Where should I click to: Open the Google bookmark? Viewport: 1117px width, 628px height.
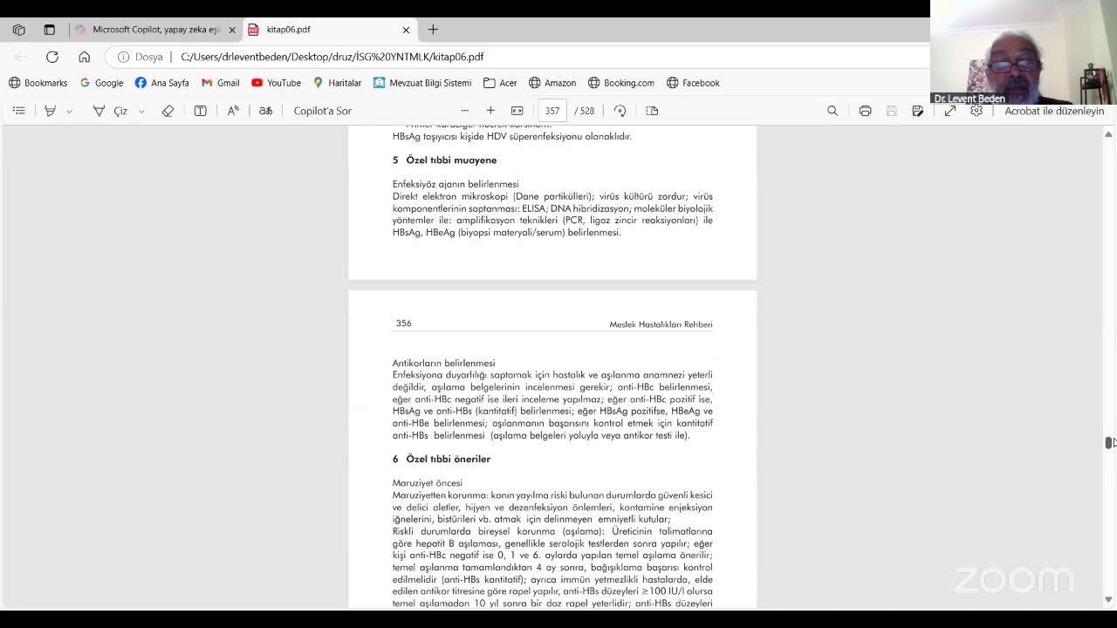click(101, 83)
